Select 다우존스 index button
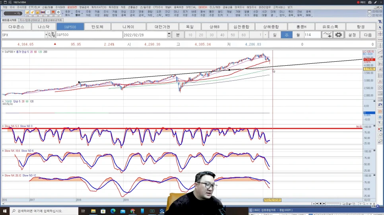Image resolution: width=384 pixels, height=215 pixels. click(16, 27)
